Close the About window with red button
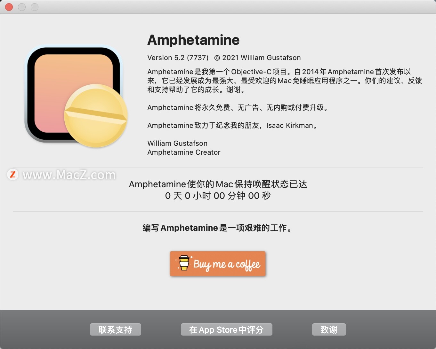Viewport: 436px width, 349px height. click(x=9, y=7)
